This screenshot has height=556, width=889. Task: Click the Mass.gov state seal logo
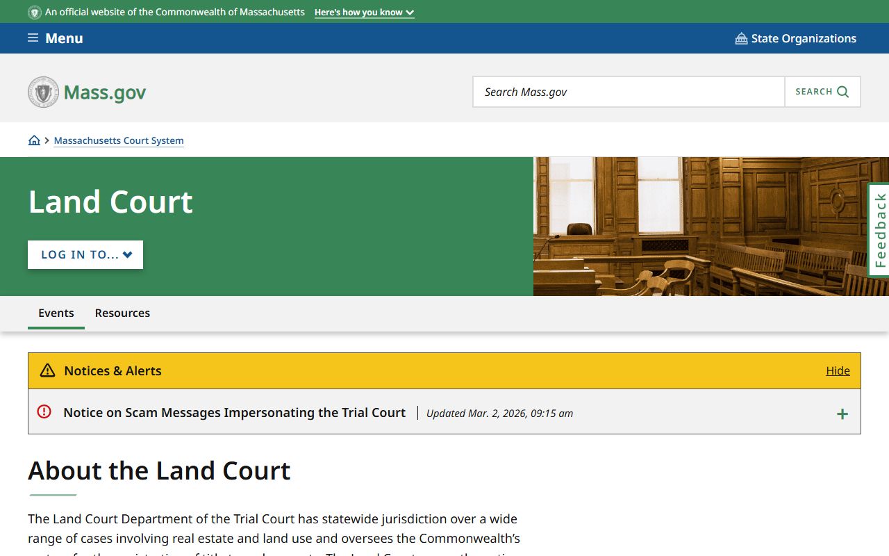click(43, 92)
